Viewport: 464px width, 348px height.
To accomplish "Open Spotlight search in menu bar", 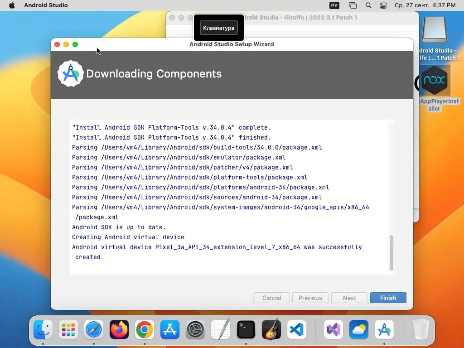I will pos(368,5).
